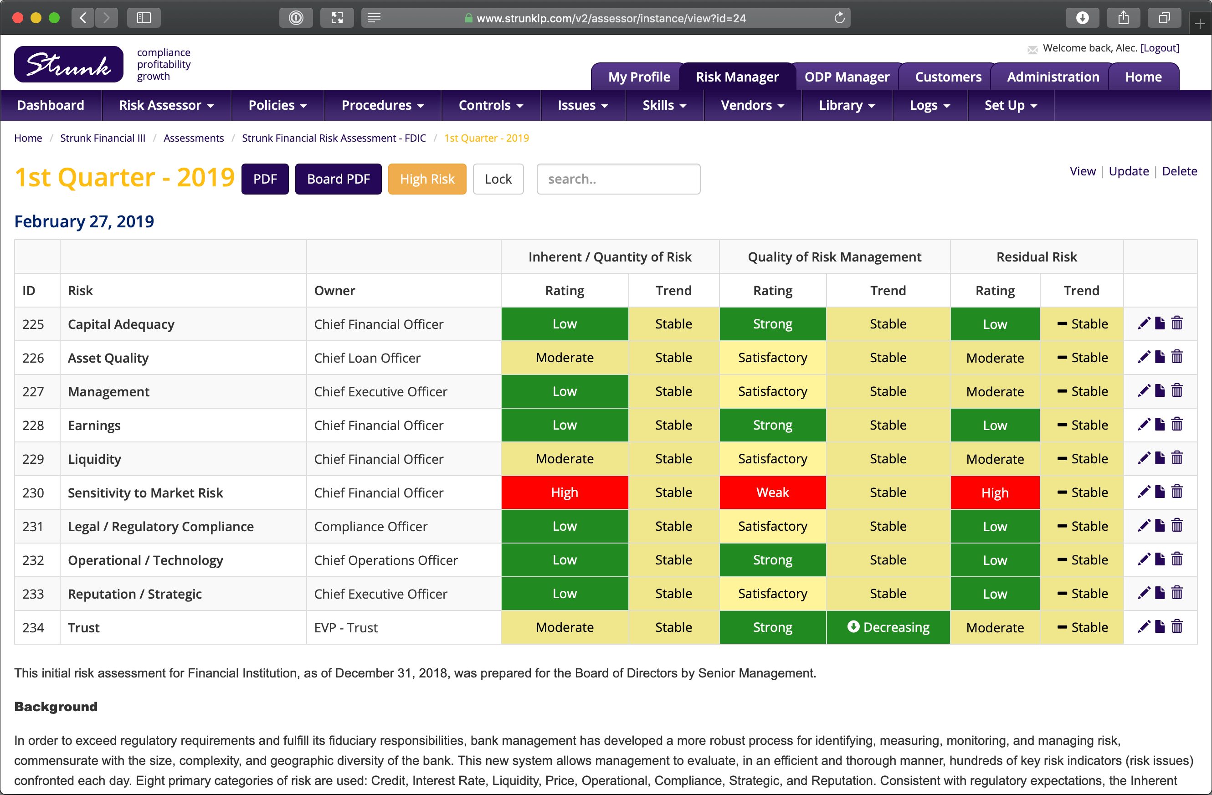Switch to the ODP Manager tab

tap(847, 77)
